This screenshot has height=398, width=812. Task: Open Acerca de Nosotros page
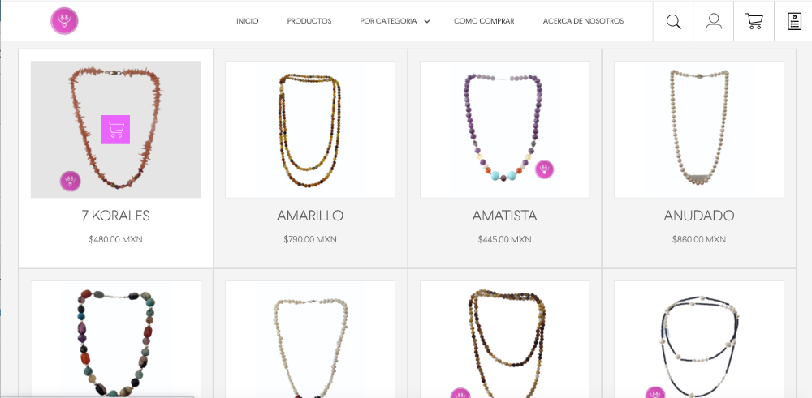[583, 21]
